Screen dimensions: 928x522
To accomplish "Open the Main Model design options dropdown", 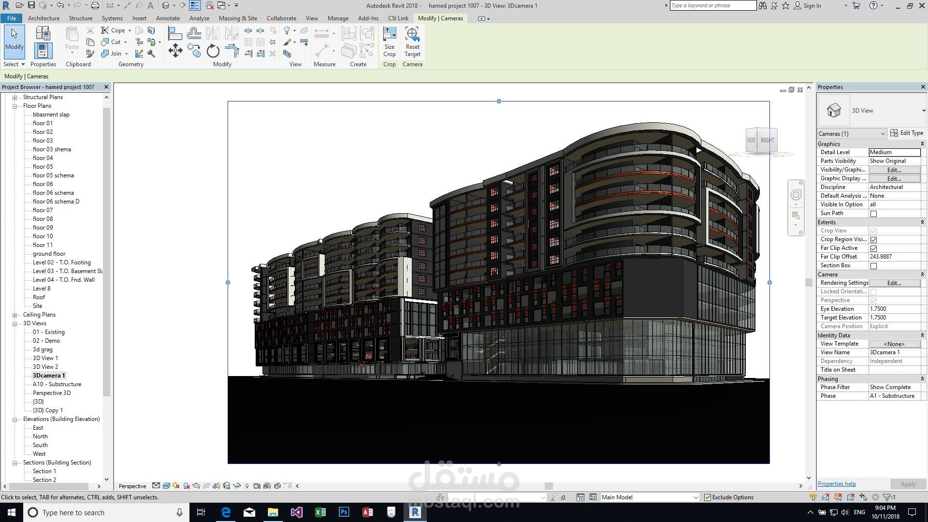I will point(696,497).
